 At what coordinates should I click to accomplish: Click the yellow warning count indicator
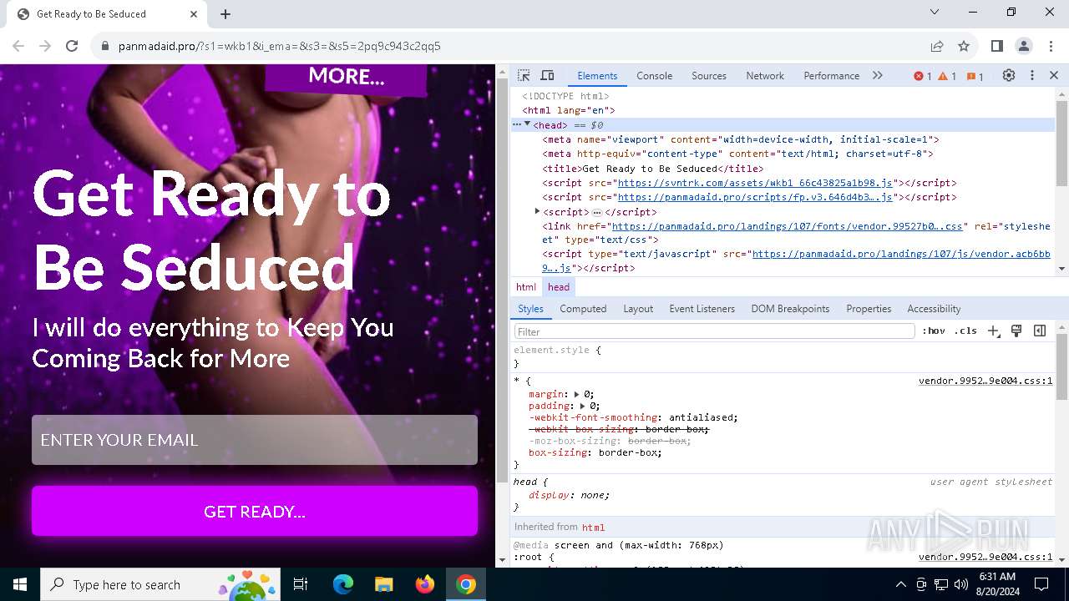(947, 76)
